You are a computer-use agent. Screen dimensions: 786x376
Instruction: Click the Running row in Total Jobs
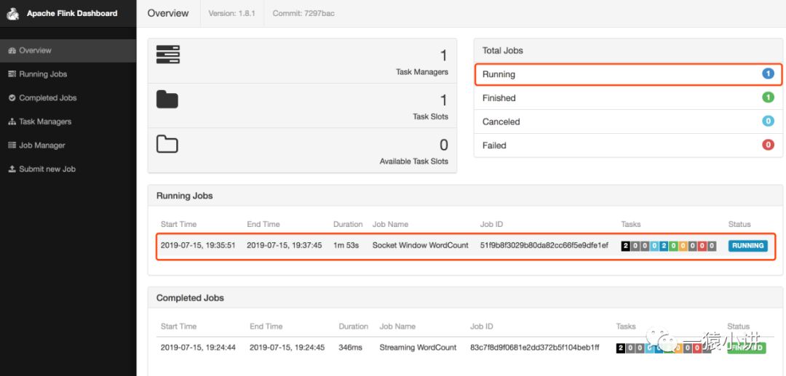click(628, 74)
